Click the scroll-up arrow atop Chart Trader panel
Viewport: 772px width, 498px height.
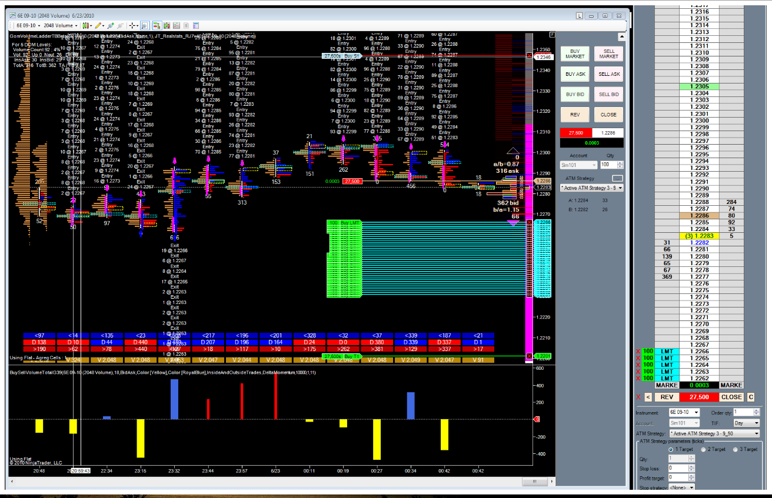click(x=621, y=36)
